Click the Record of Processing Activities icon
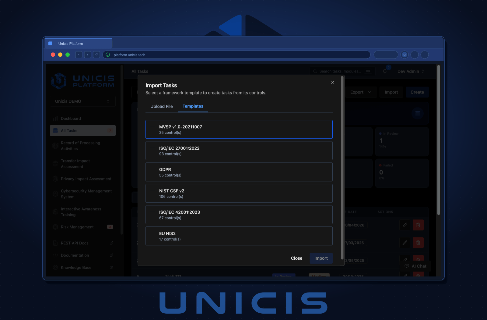Image resolution: width=487 pixels, height=320 pixels. [x=55, y=146]
